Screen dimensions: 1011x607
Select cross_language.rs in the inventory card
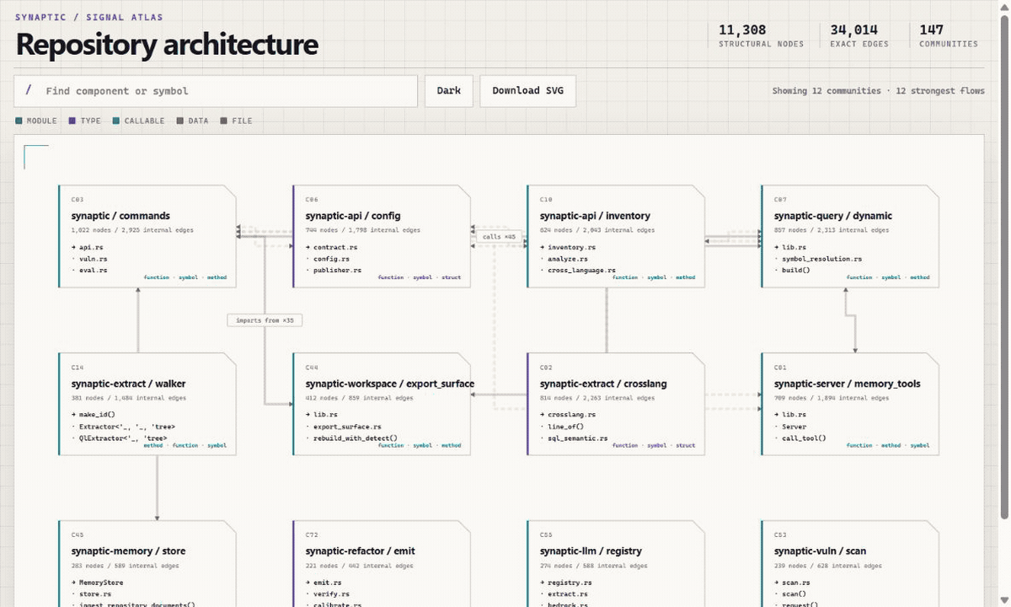[580, 270]
